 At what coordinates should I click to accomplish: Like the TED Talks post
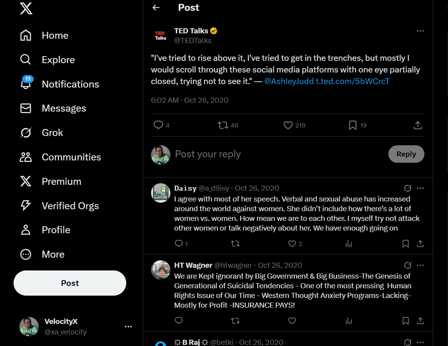pos(288,125)
